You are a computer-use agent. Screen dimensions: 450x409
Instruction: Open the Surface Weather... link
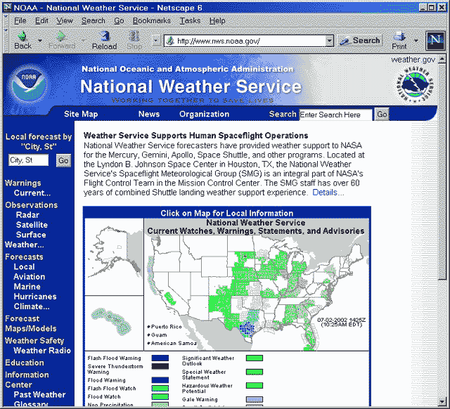(x=26, y=240)
